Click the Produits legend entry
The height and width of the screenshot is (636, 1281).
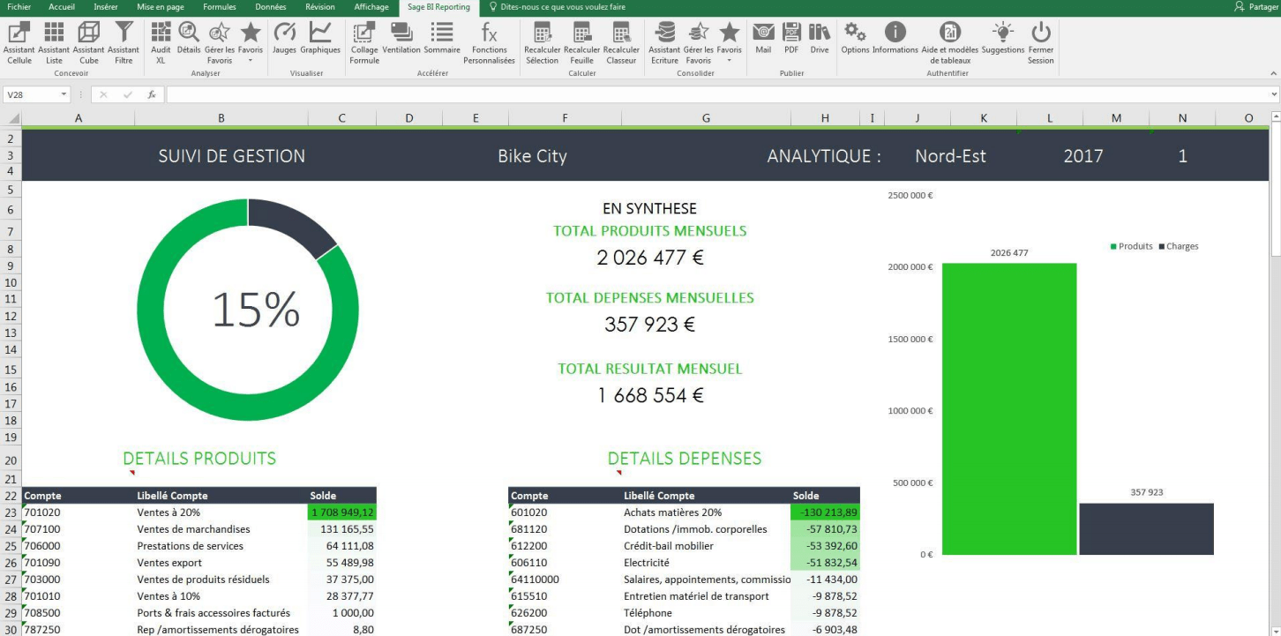(x=1131, y=246)
